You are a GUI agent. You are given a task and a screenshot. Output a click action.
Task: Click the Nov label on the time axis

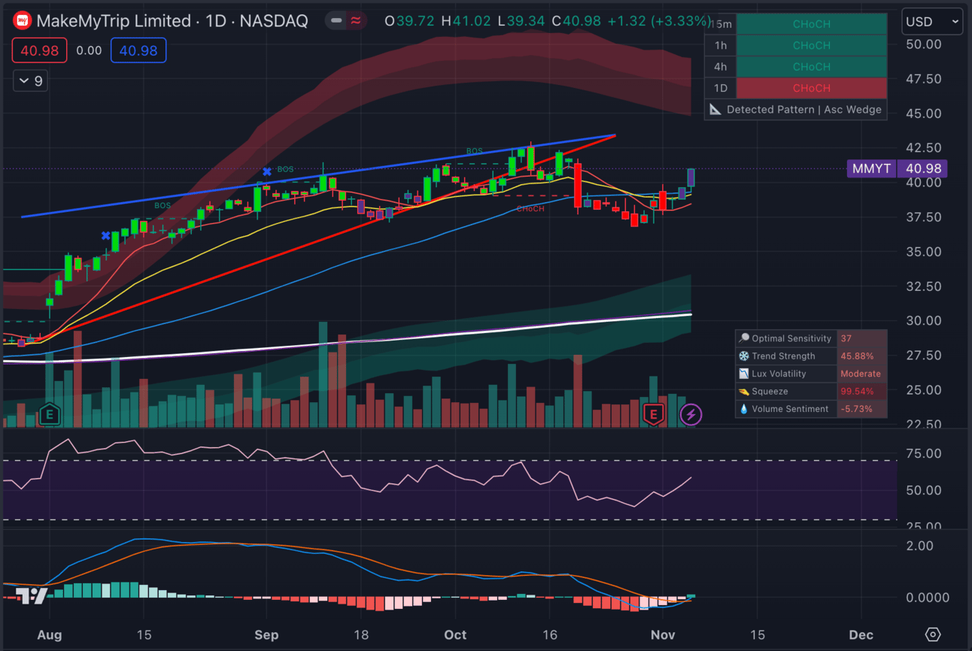(x=663, y=634)
